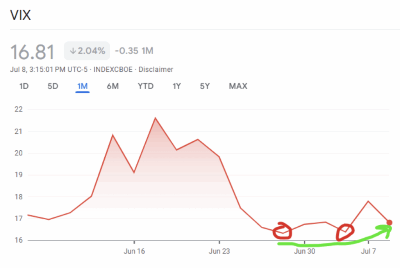400x268 pixels.
Task: Show the MAX chart range
Action: click(238, 86)
